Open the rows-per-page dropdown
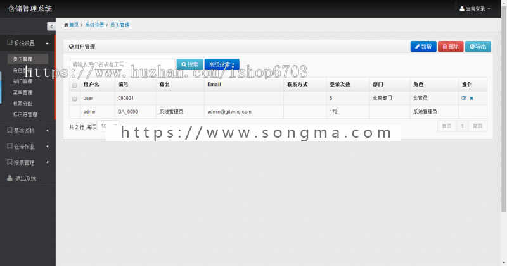507x266 pixels. pyautogui.click(x=108, y=126)
